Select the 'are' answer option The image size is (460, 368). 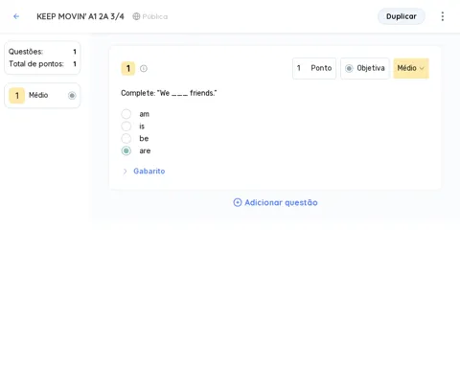126,150
